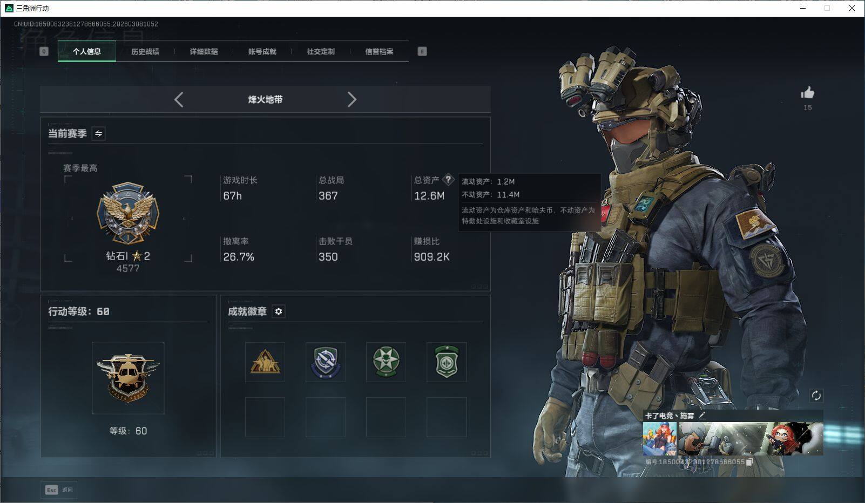Click the rank score 4577
The image size is (865, 503).
click(x=128, y=268)
